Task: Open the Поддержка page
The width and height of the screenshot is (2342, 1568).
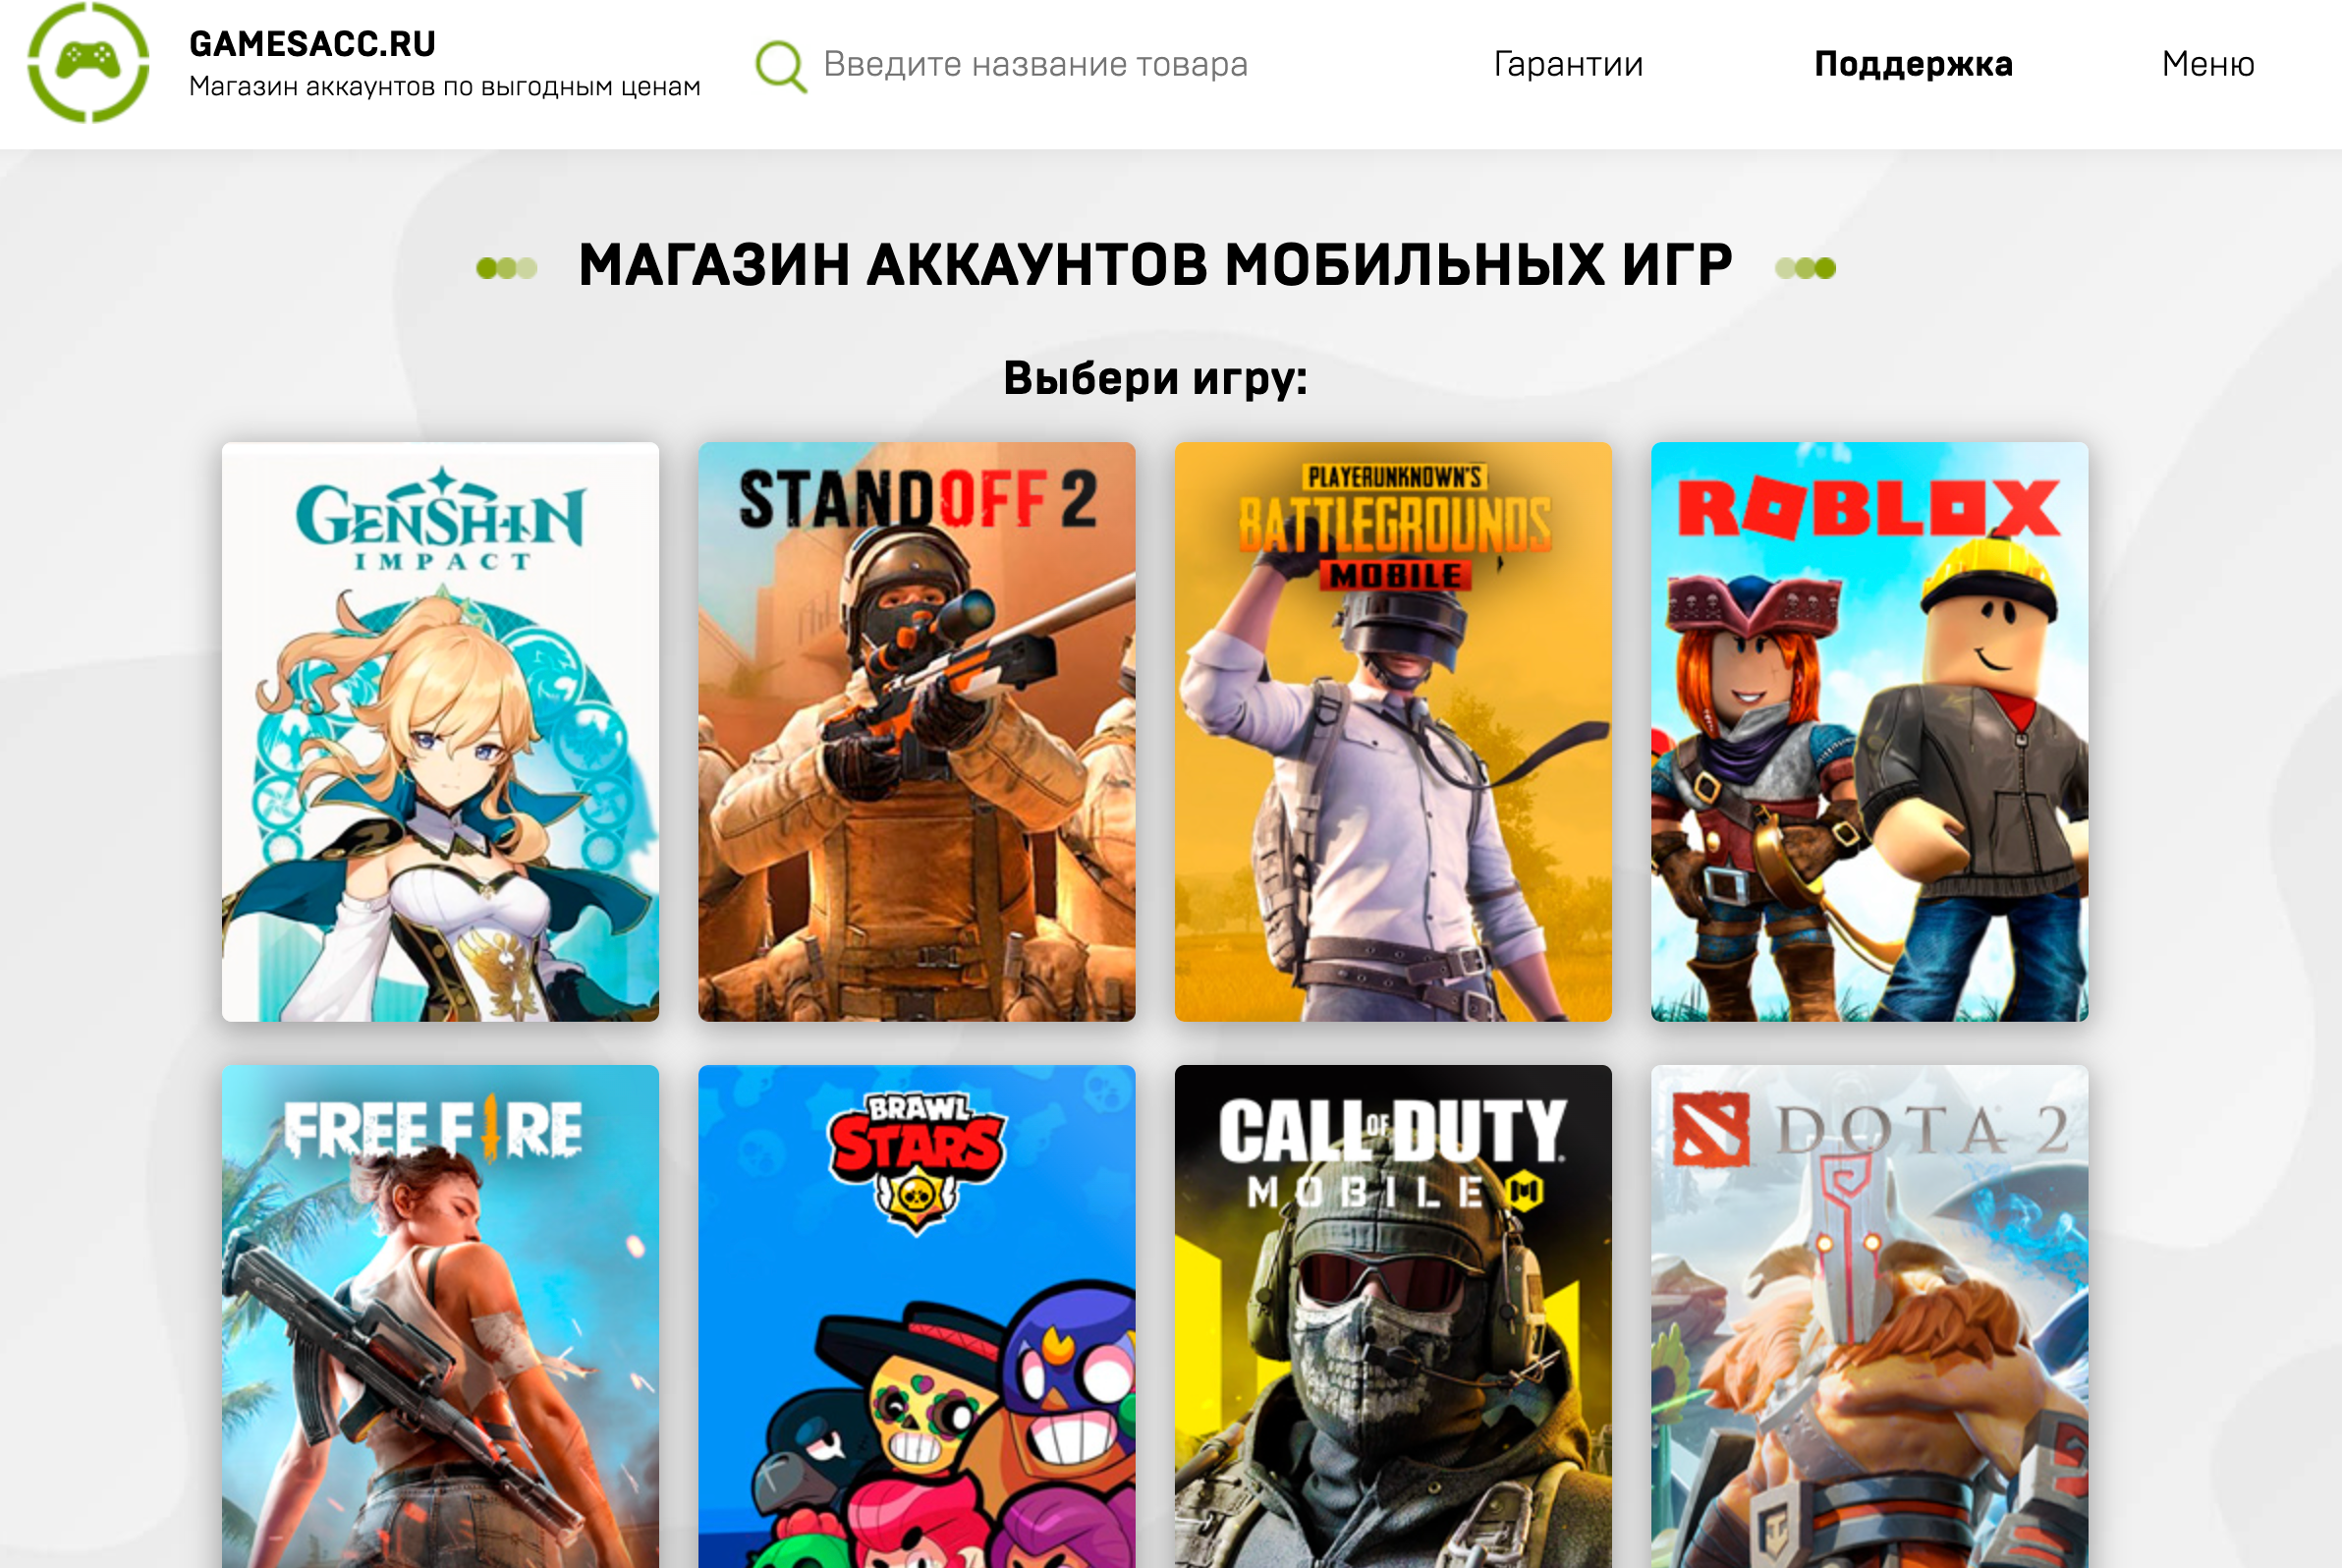Action: (1913, 64)
